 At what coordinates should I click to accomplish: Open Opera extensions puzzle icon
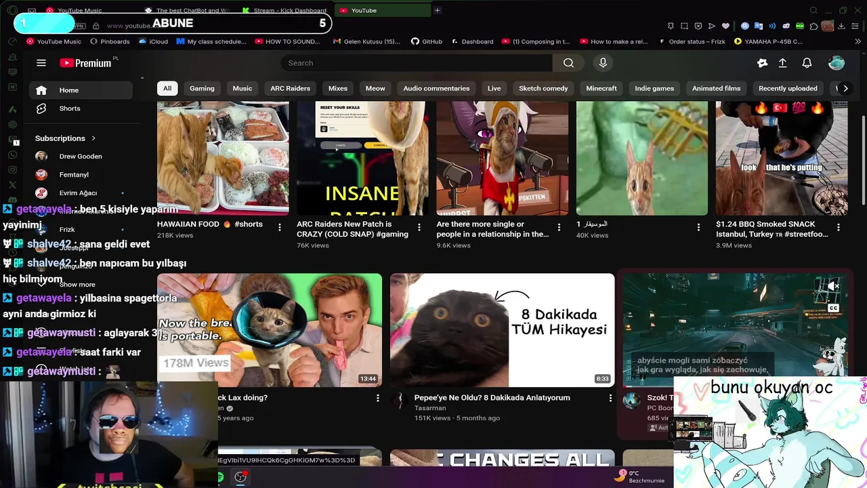[x=813, y=26]
